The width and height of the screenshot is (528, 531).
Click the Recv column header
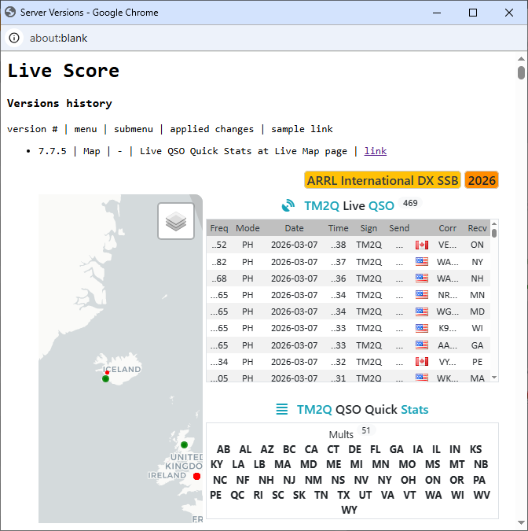click(477, 228)
